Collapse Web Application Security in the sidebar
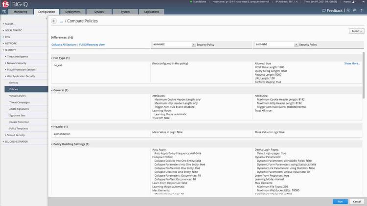This screenshot has height=206, width=367. 21,76
